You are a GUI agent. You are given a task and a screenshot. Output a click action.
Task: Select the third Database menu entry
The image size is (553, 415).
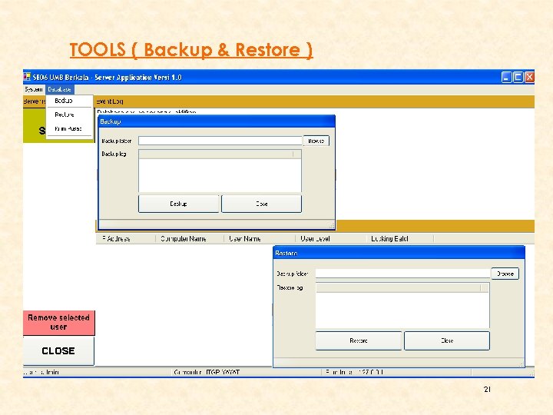coord(68,129)
